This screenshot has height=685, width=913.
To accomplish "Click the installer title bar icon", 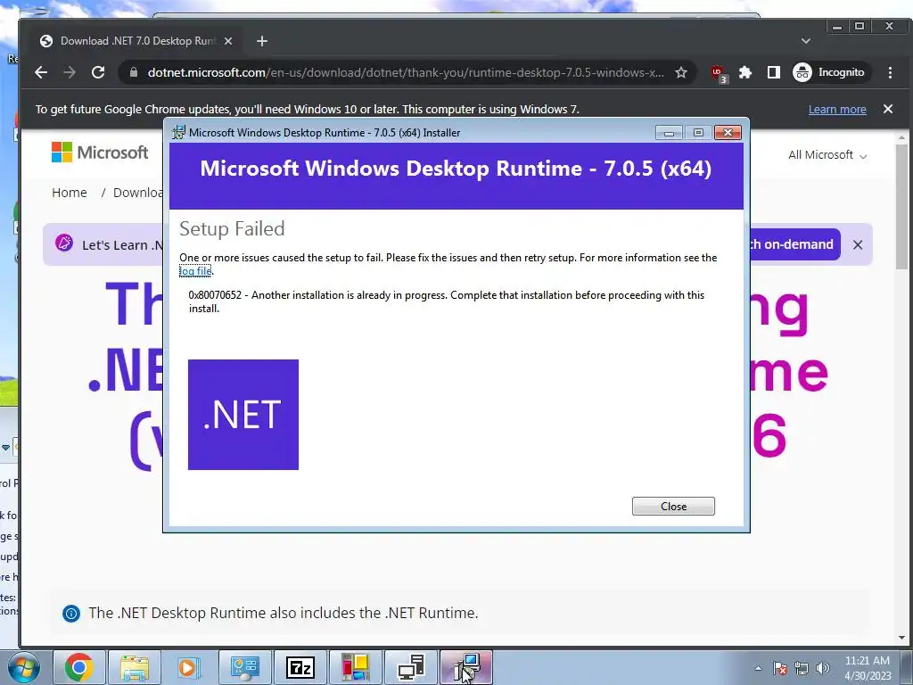I will 178,132.
